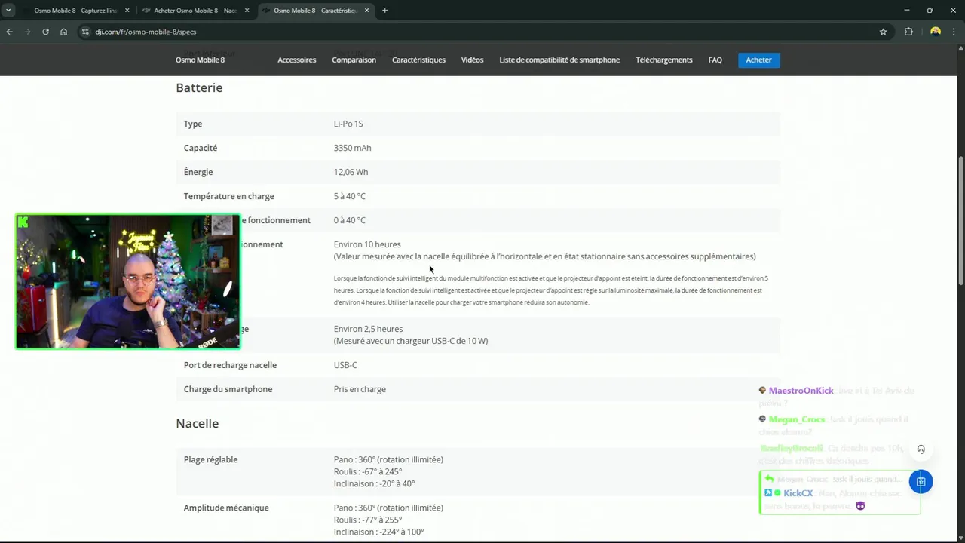Go forward in browser history
Image resolution: width=965 pixels, height=543 pixels.
[x=28, y=32]
